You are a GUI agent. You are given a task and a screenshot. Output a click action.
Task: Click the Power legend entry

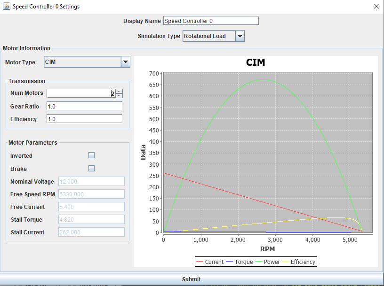click(267, 262)
